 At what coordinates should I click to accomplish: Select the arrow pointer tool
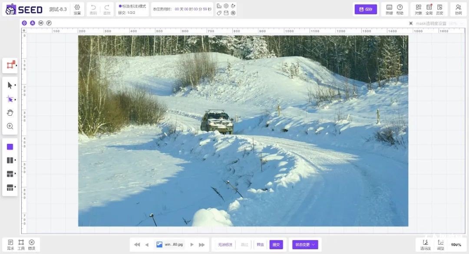pyautogui.click(x=10, y=85)
